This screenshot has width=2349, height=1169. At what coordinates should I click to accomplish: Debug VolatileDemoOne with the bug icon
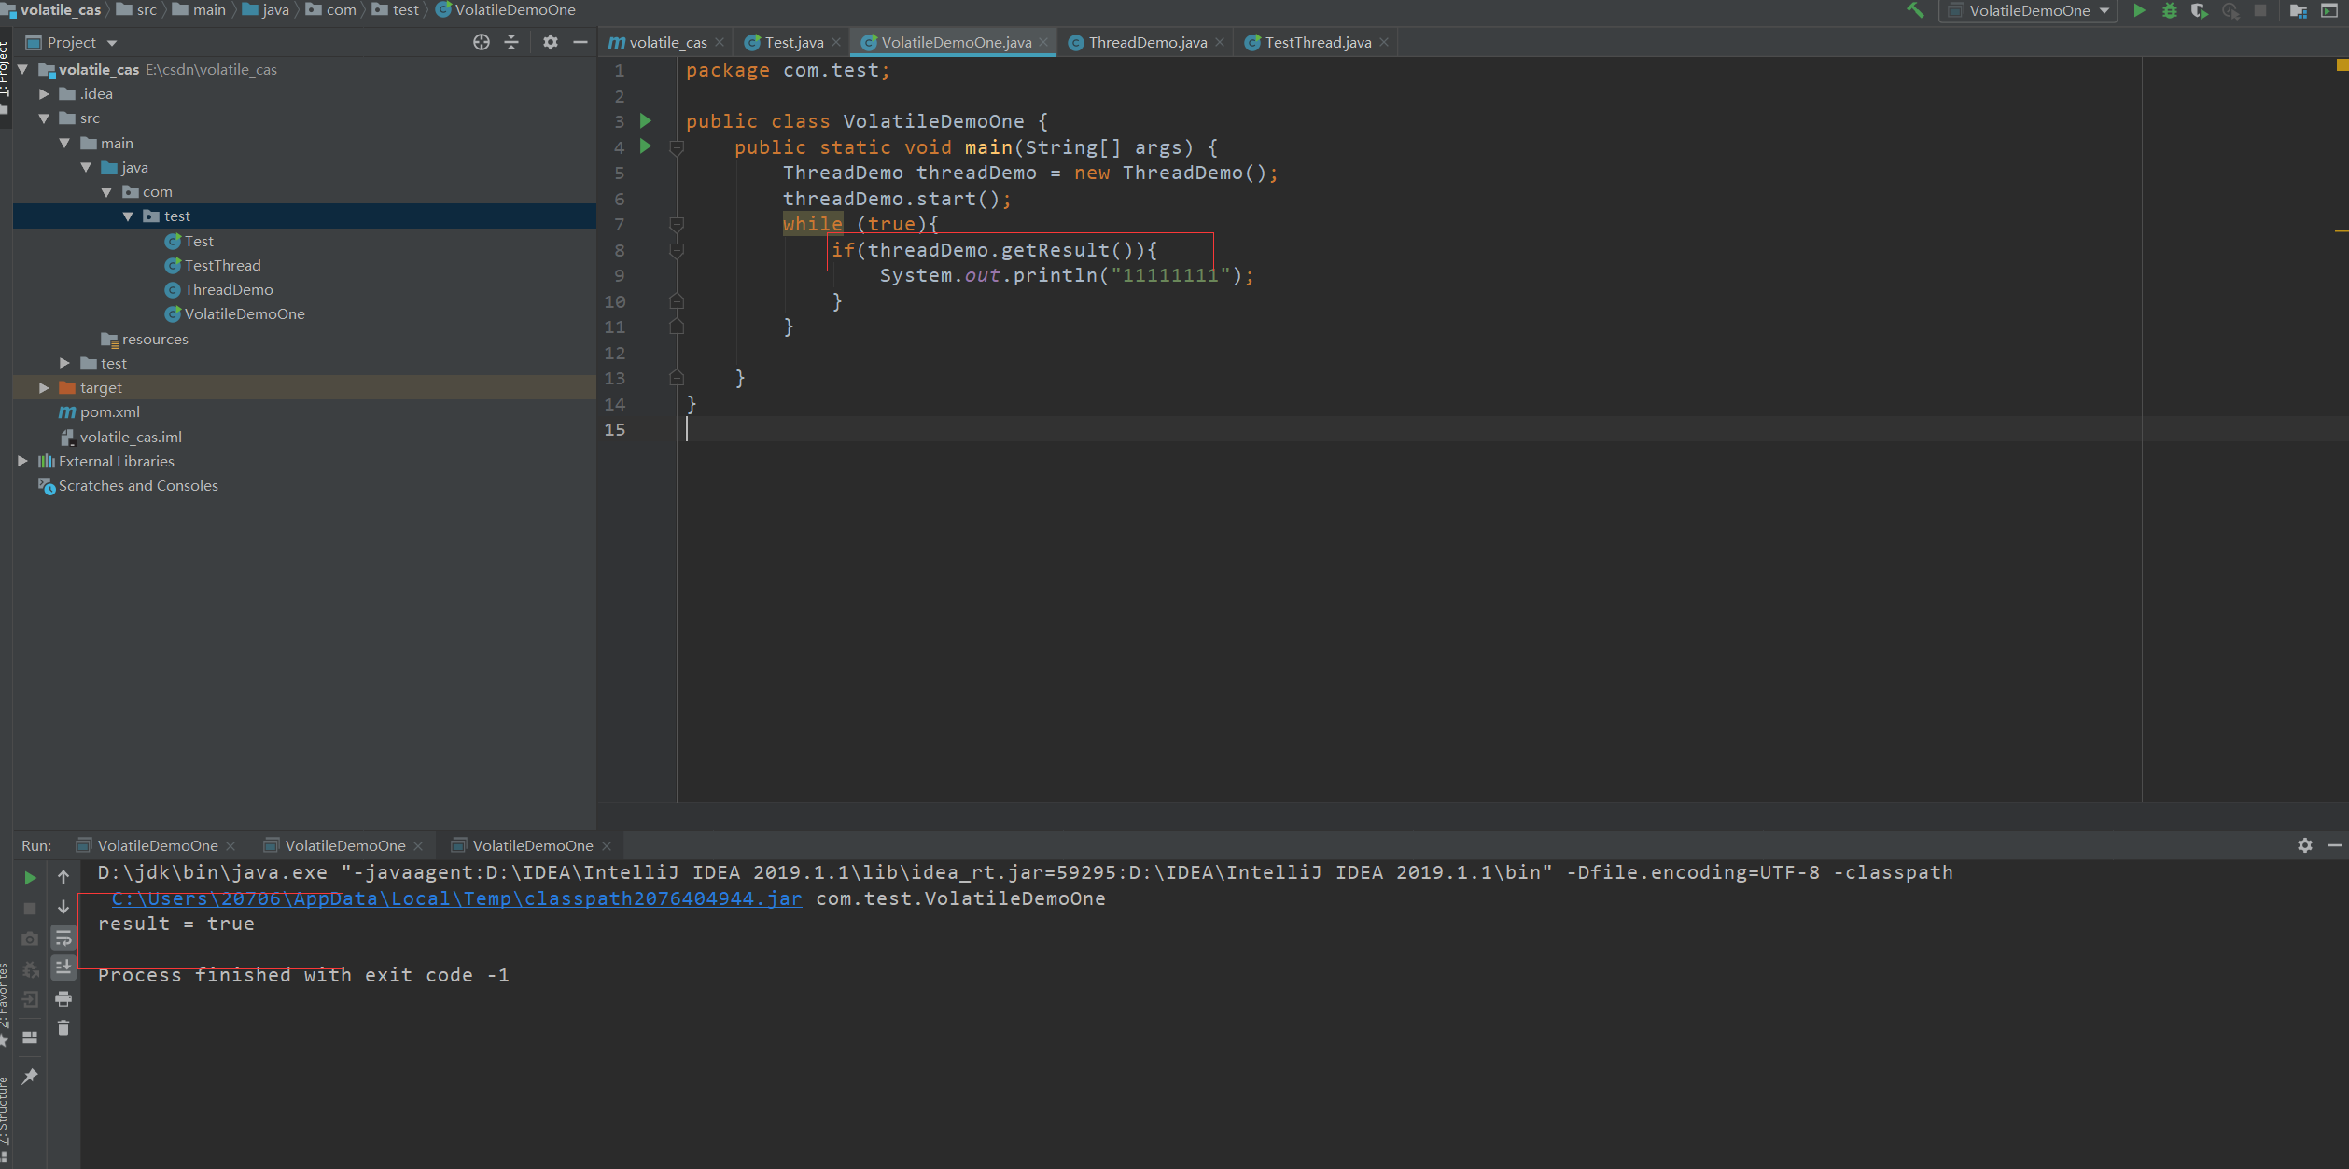pyautogui.click(x=2170, y=10)
